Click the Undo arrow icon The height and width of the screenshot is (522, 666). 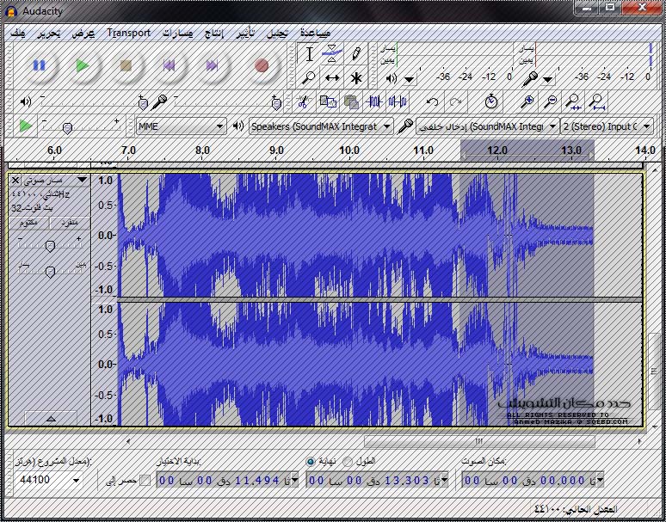click(433, 101)
